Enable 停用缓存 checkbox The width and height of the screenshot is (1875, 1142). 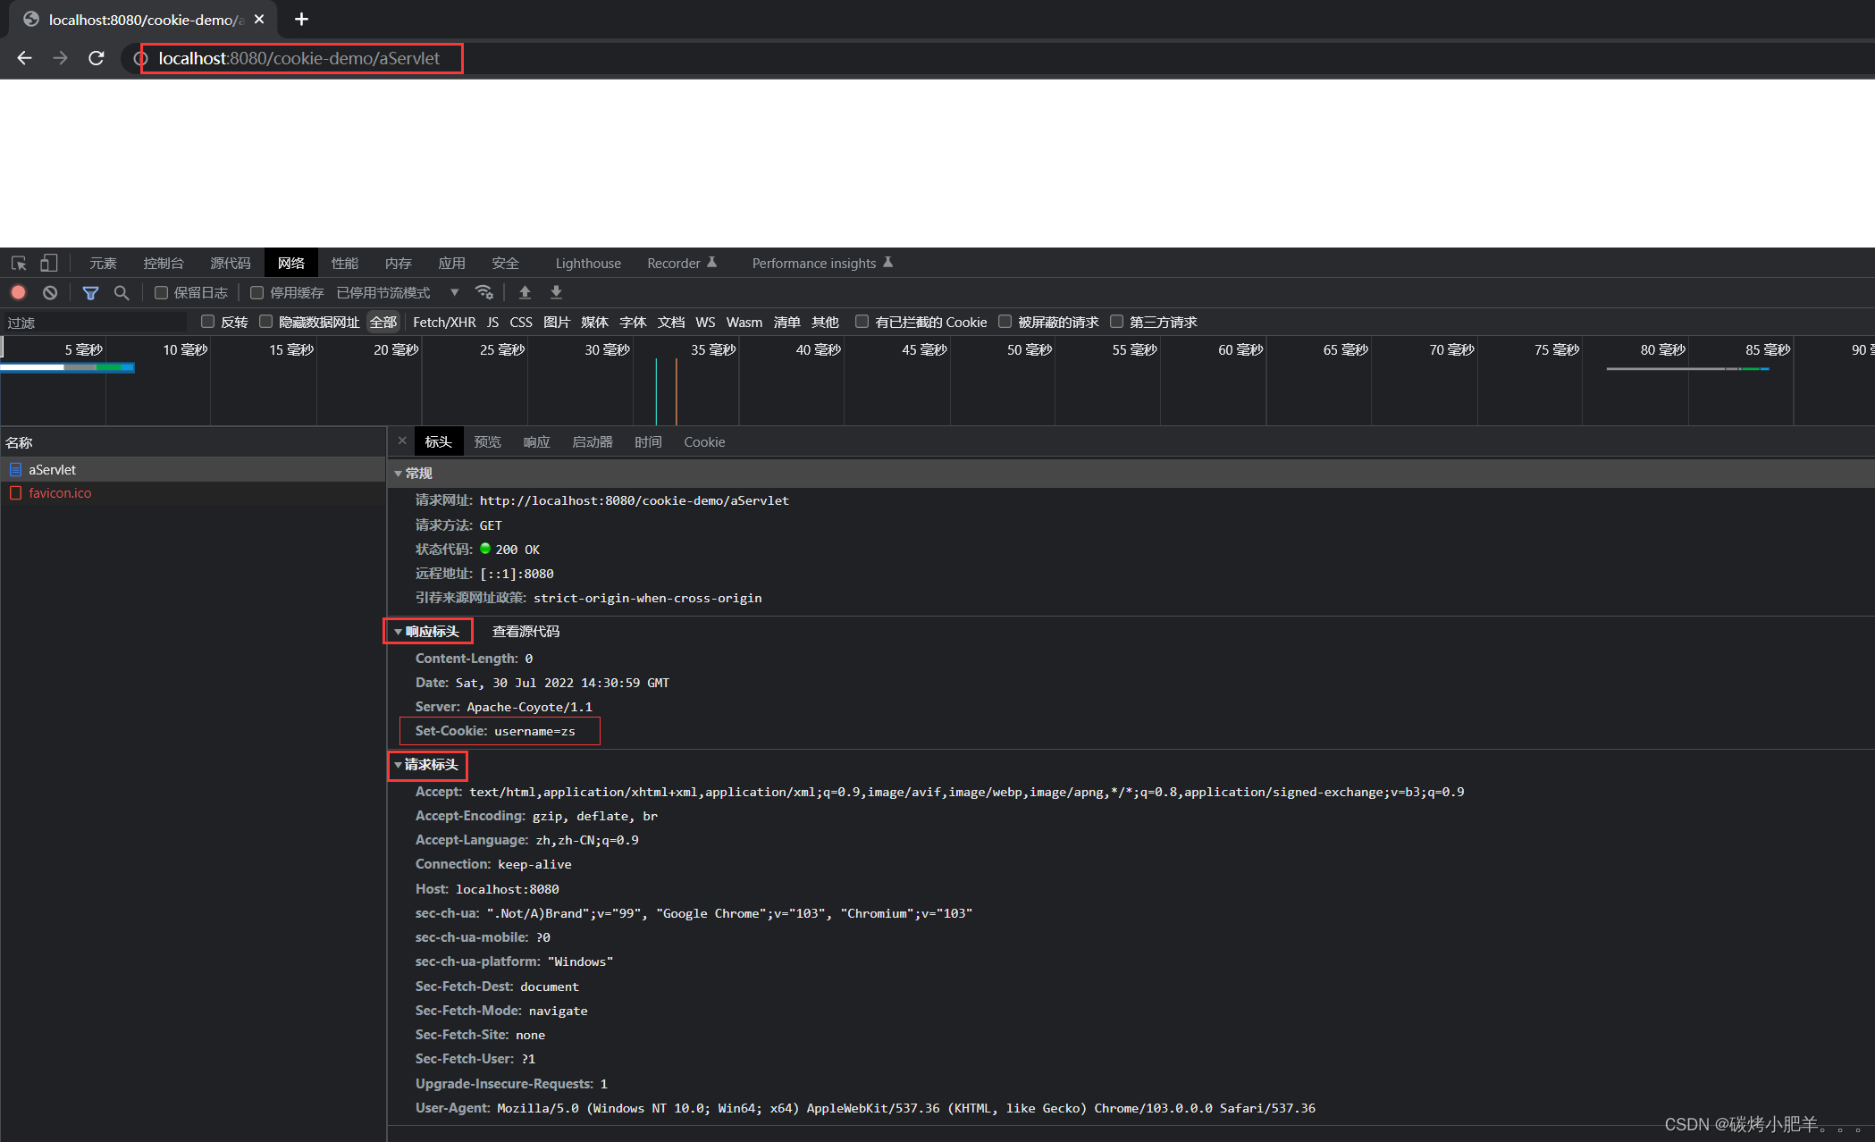coord(257,292)
